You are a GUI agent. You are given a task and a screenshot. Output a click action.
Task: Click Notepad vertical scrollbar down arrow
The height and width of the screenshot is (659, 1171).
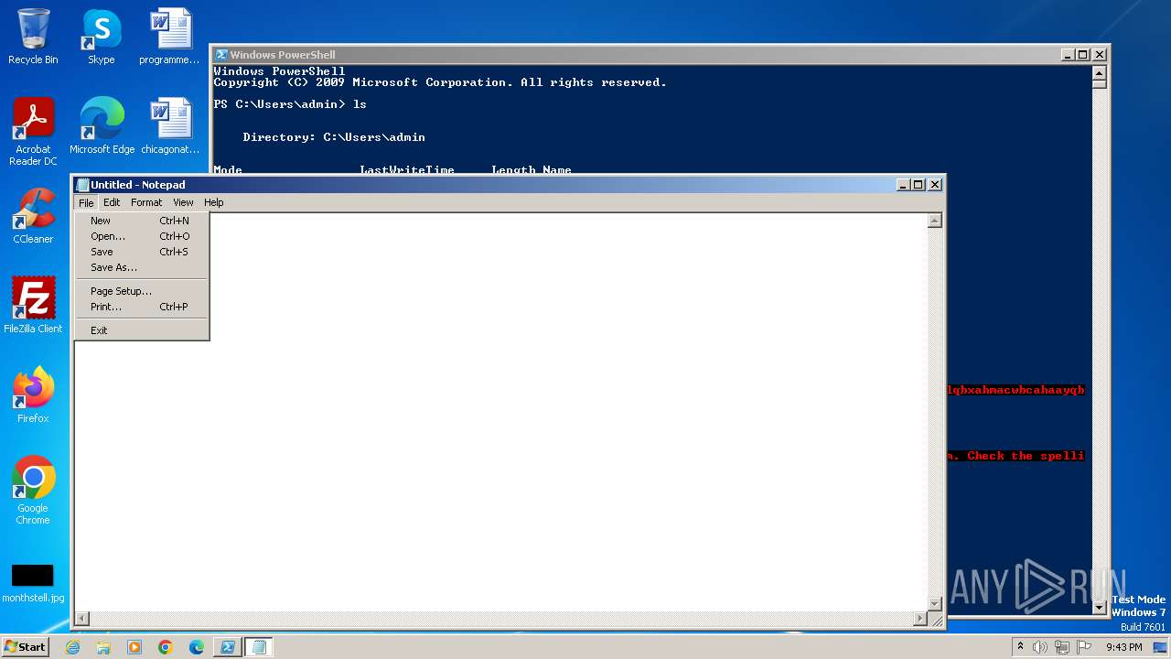[x=935, y=603]
